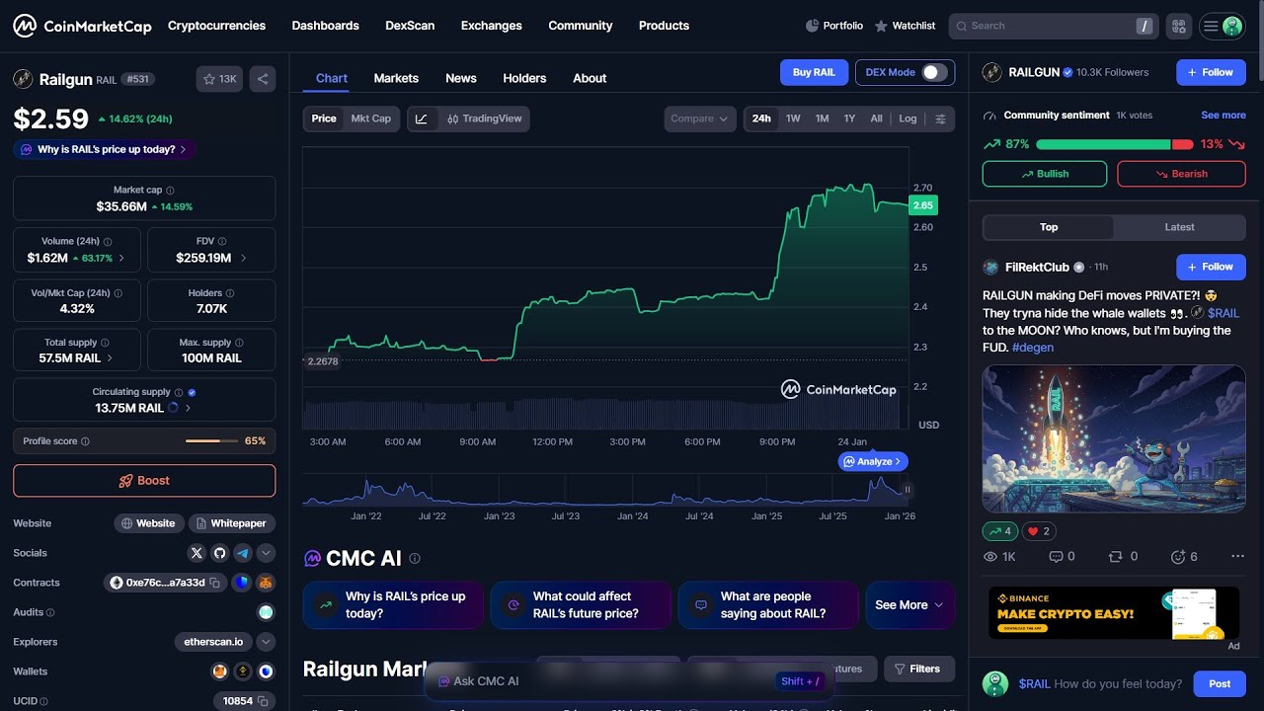Open the Compare dropdown
1264x711 pixels.
coord(700,118)
